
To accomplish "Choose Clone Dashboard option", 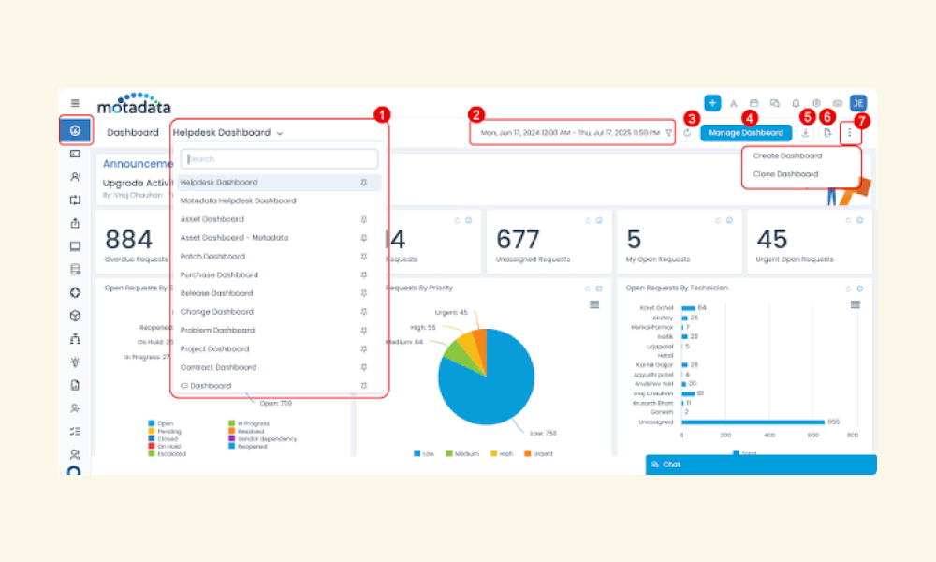I will [785, 174].
